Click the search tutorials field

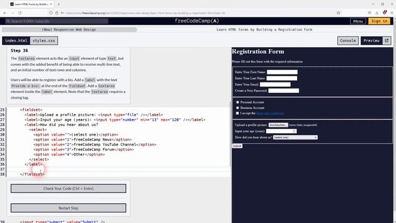(x=57, y=21)
